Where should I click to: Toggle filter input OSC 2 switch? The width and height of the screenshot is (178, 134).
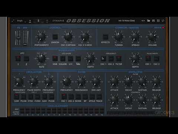tap(71, 96)
